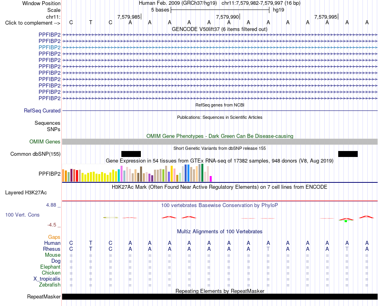The height and width of the screenshot is (306, 378).
Task: Select the Mouse alignment row label
Action: tap(53, 255)
